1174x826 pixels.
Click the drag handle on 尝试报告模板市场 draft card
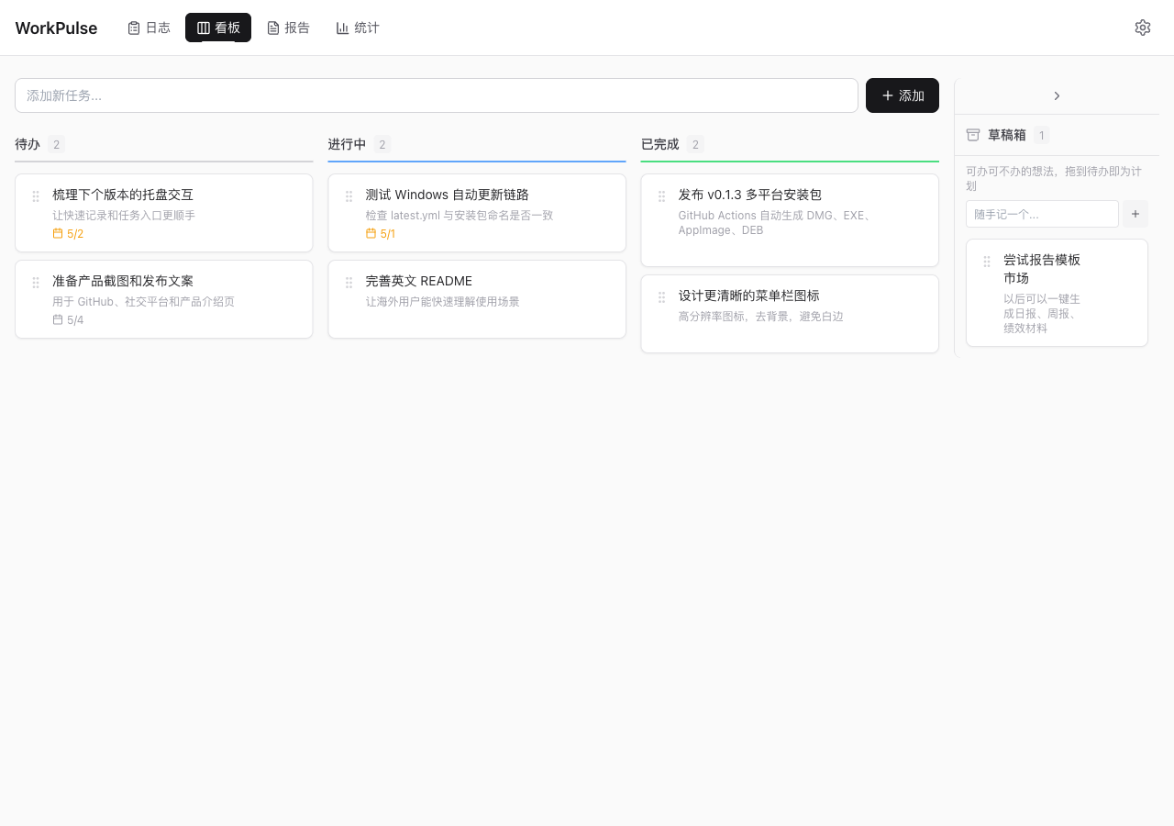click(x=987, y=262)
